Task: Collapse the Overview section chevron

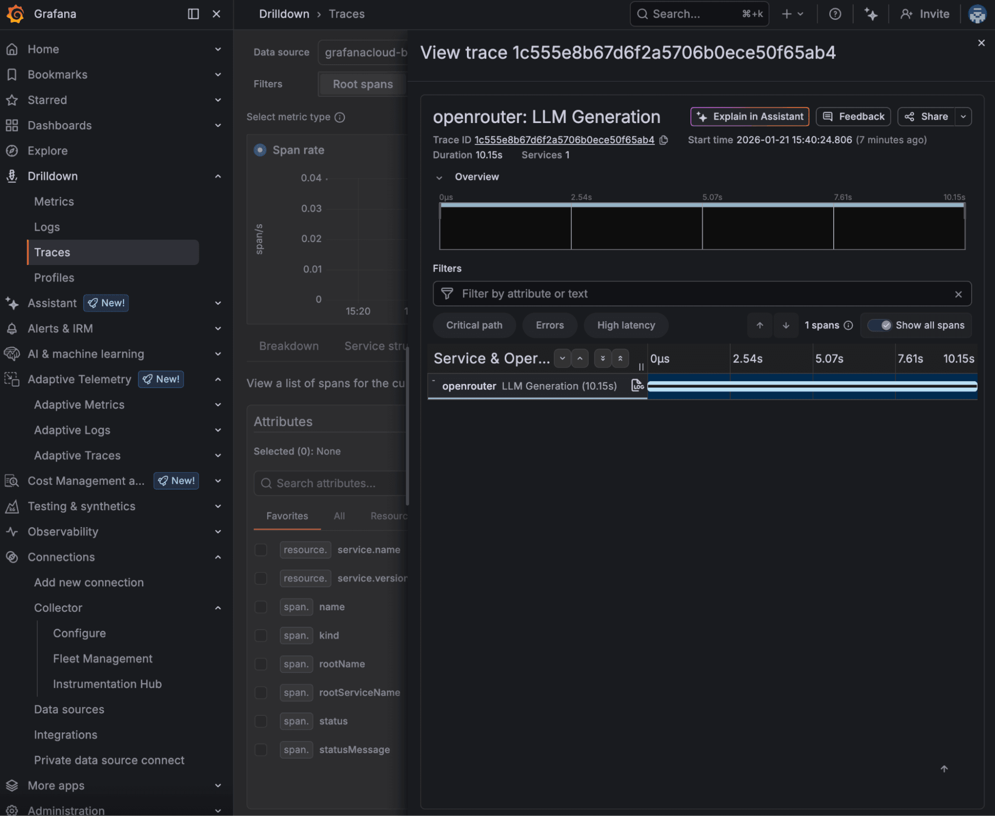Action: point(440,177)
